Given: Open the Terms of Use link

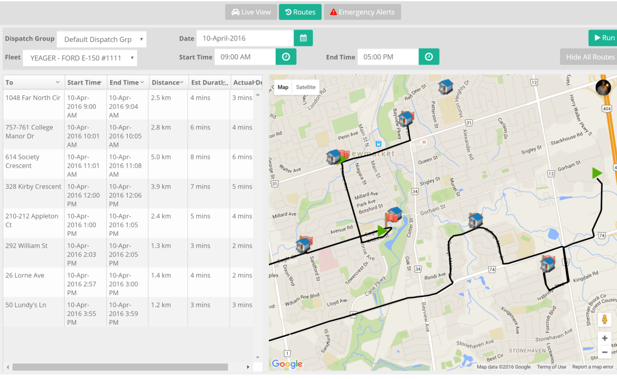Looking at the screenshot, I should pos(551,366).
